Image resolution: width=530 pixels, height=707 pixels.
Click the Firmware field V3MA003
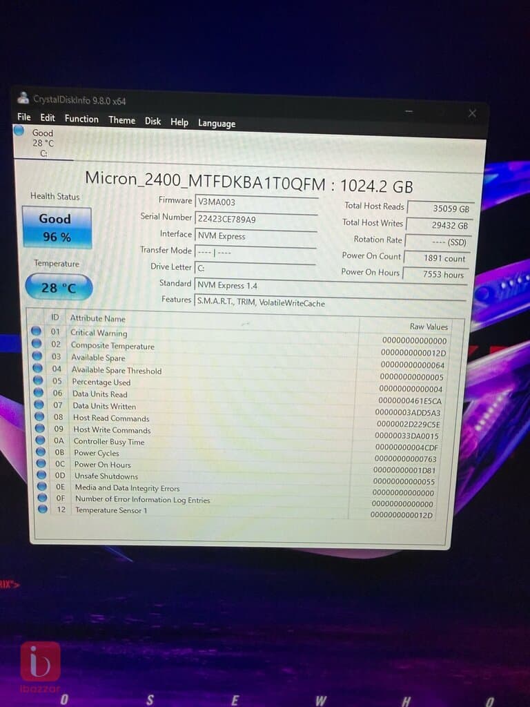click(257, 202)
